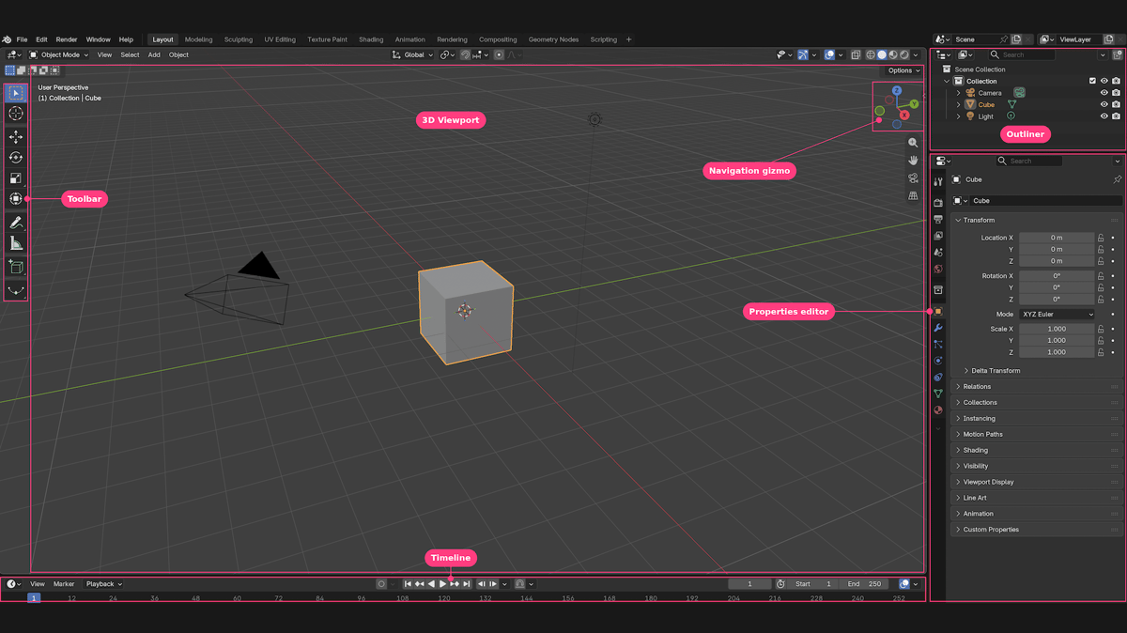The width and height of the screenshot is (1127, 633).
Task: Select the Scale tool
Action: [x=16, y=178]
